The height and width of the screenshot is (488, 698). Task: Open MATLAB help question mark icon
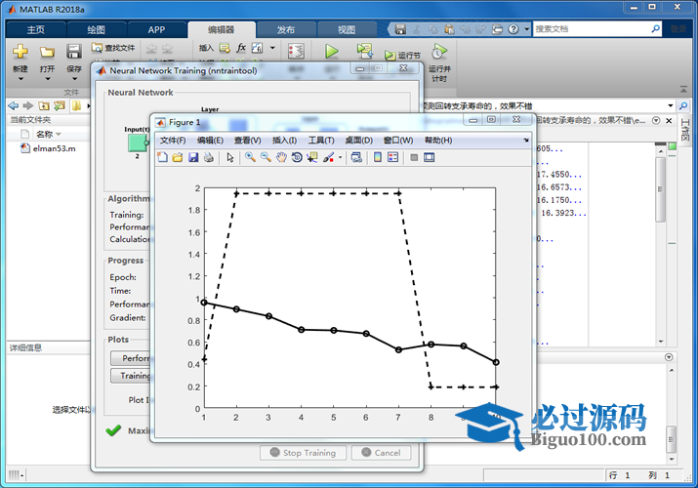513,29
